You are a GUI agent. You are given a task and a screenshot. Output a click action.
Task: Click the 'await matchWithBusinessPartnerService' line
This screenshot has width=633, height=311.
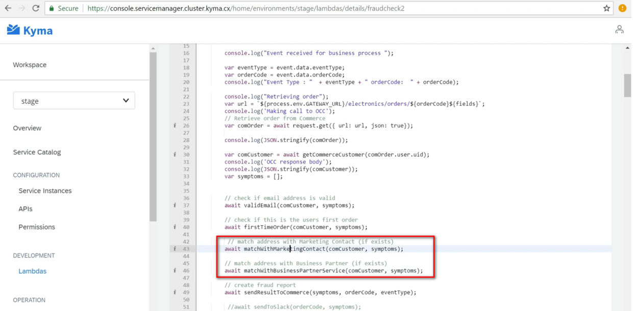(x=324, y=271)
